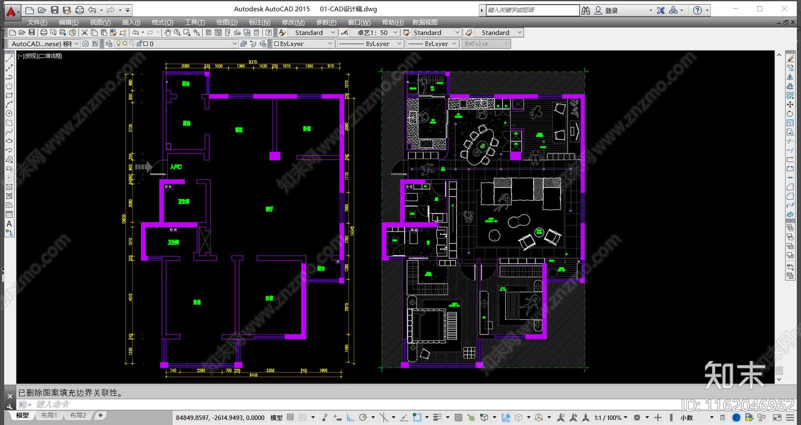The image size is (801, 425).
Task: Open Layer Properties Manager icon
Action: [x=109, y=43]
